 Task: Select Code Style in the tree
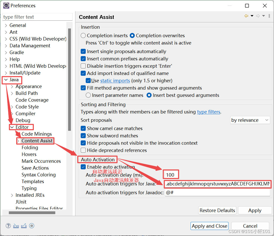click(x=27, y=107)
